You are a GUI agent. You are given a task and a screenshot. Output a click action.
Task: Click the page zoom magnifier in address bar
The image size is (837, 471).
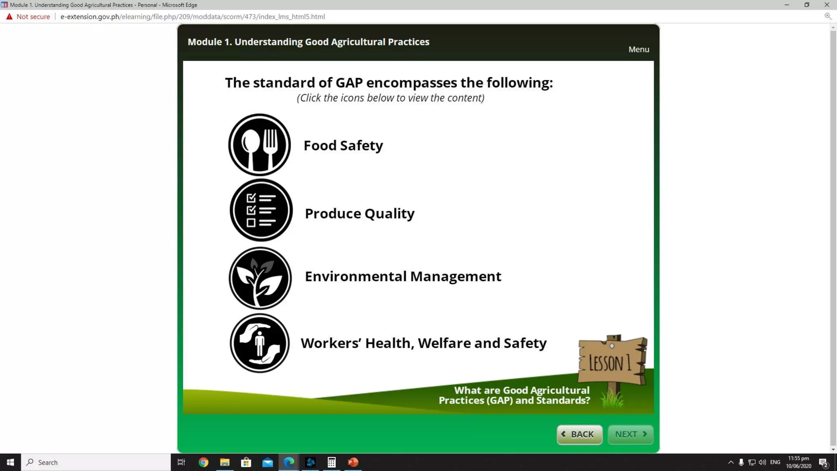828,16
